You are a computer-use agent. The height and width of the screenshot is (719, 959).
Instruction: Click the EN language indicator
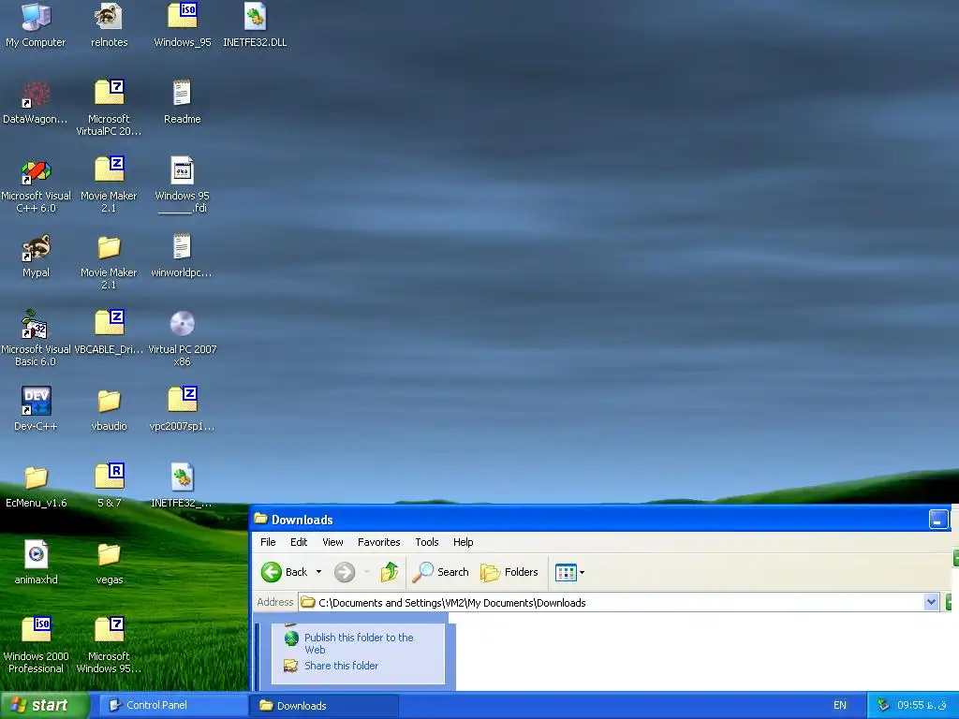840,706
